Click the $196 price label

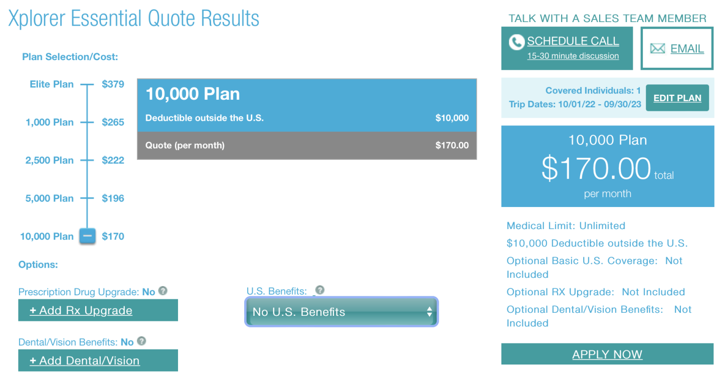(x=113, y=199)
